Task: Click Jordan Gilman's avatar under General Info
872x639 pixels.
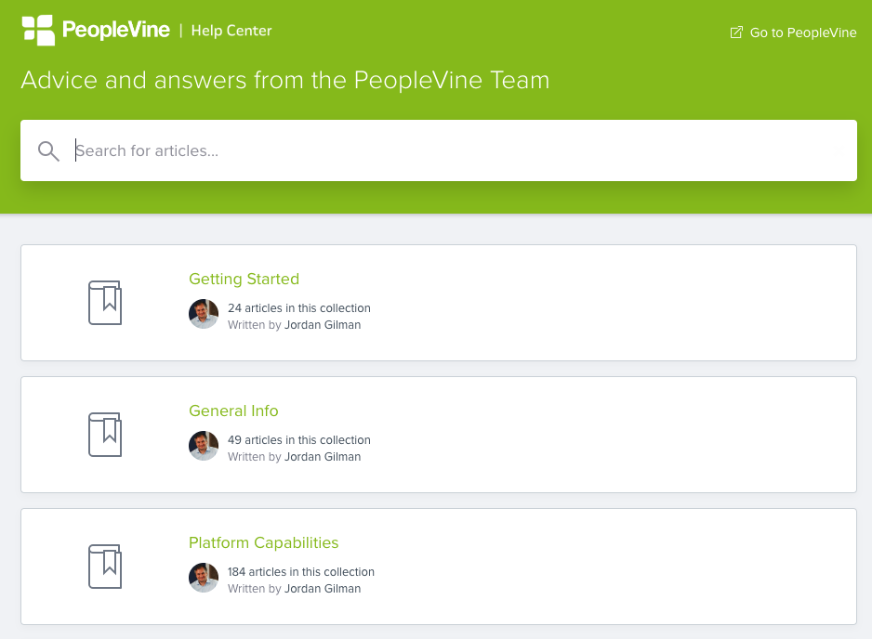Action: click(204, 446)
